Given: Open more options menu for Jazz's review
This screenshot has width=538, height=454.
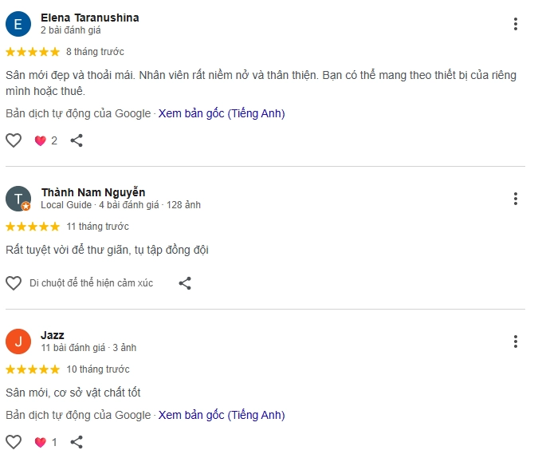Looking at the screenshot, I should coord(516,341).
